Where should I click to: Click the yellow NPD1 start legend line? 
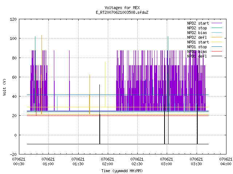click(217, 42)
